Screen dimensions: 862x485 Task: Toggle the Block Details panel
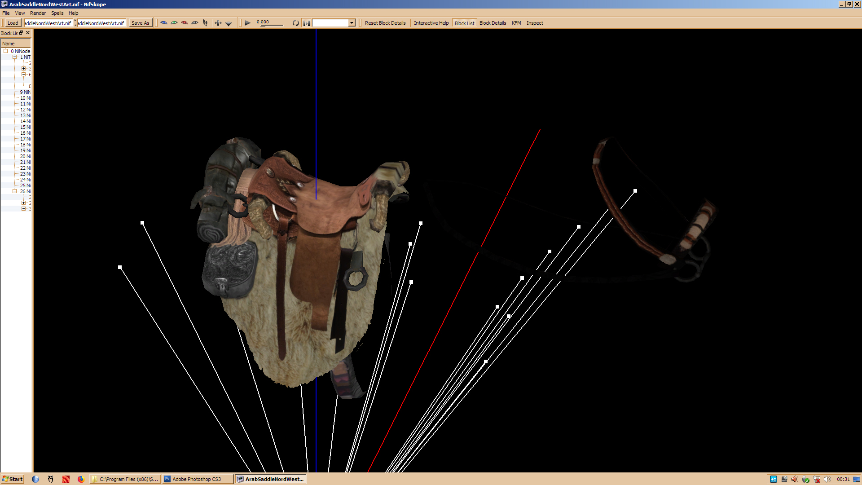point(493,23)
